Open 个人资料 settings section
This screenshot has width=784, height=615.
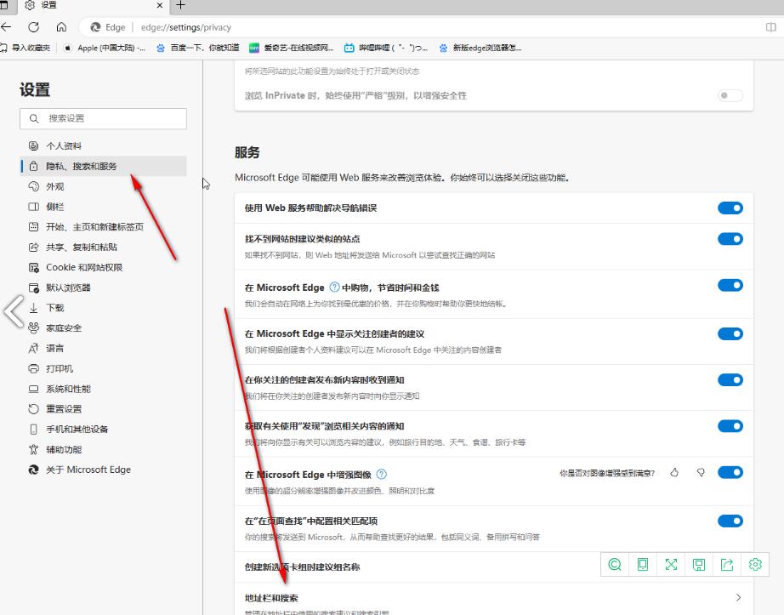click(103, 146)
